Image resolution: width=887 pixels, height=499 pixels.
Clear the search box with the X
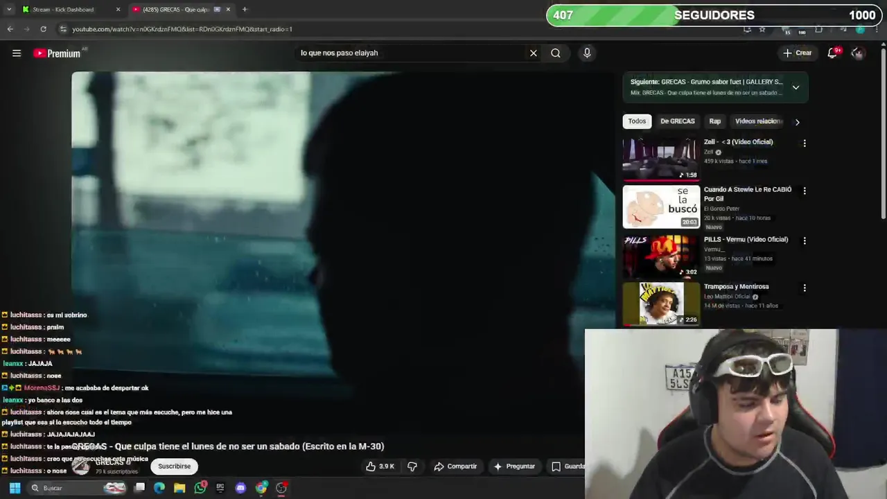534,53
